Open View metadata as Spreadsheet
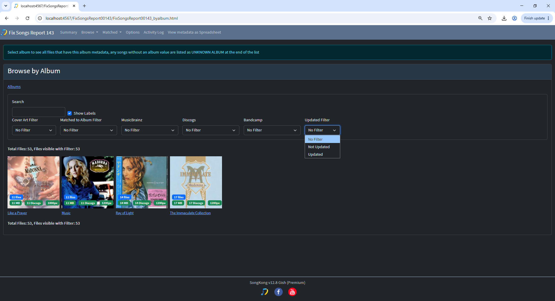This screenshot has width=555, height=301. 194,32
